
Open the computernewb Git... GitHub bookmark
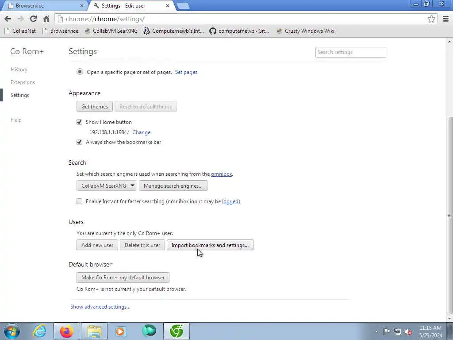point(239,31)
